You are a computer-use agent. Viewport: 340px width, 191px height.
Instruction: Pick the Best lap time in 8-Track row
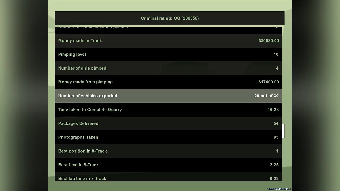168,178
